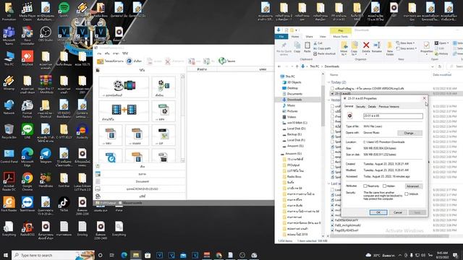
Task: Collapse the Today group in file list
Action: 329,82
